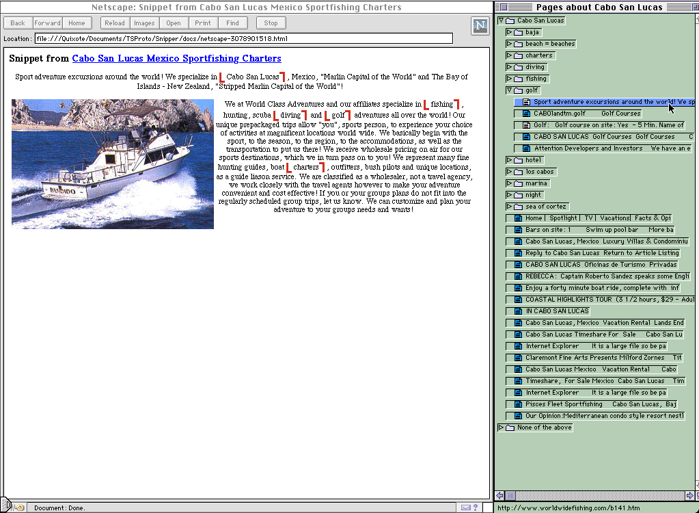Click the sportfishing boat photo
699x513 pixels.
tap(113, 164)
